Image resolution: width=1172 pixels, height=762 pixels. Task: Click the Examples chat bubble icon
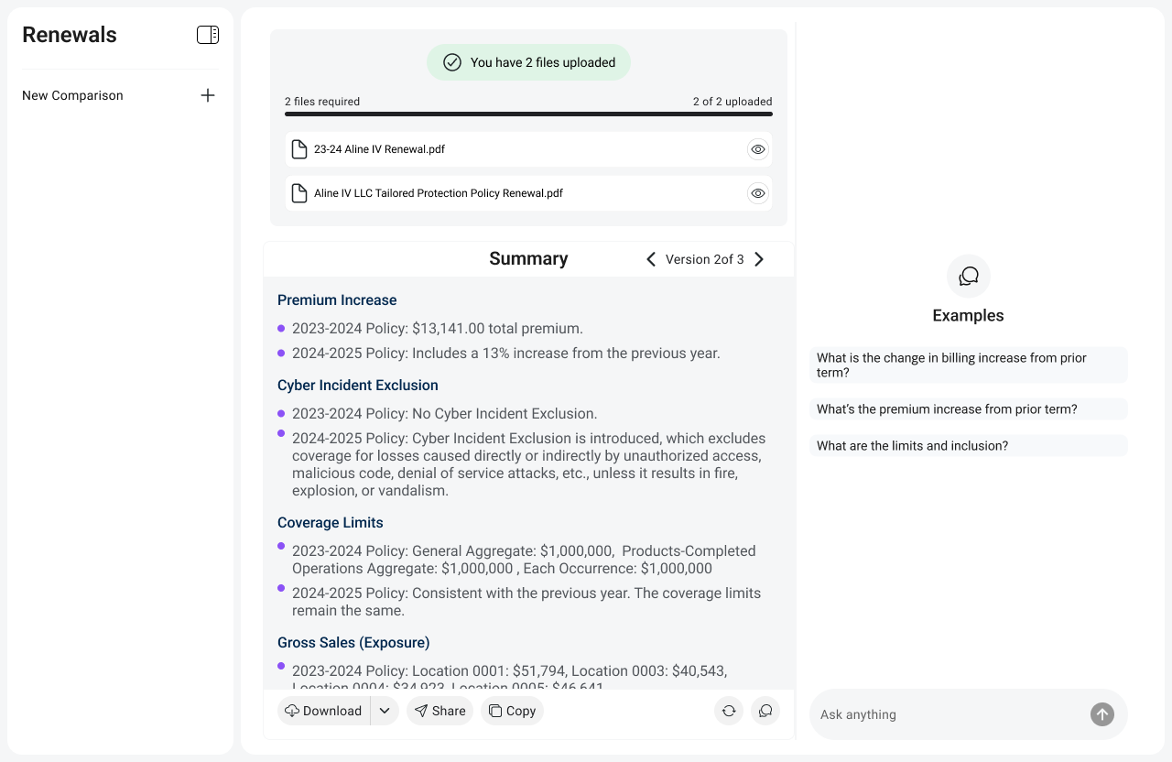pos(969,277)
